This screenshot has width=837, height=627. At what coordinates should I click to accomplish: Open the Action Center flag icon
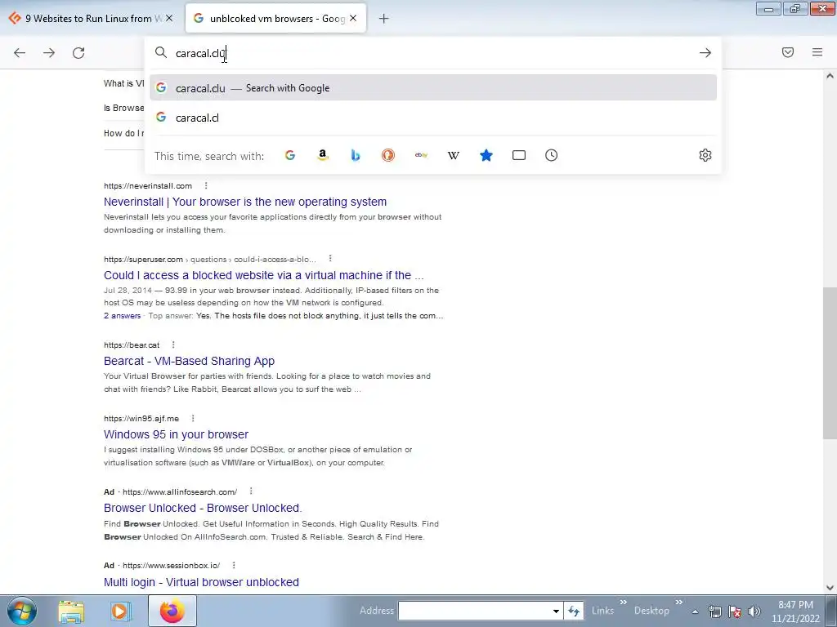pyautogui.click(x=735, y=611)
